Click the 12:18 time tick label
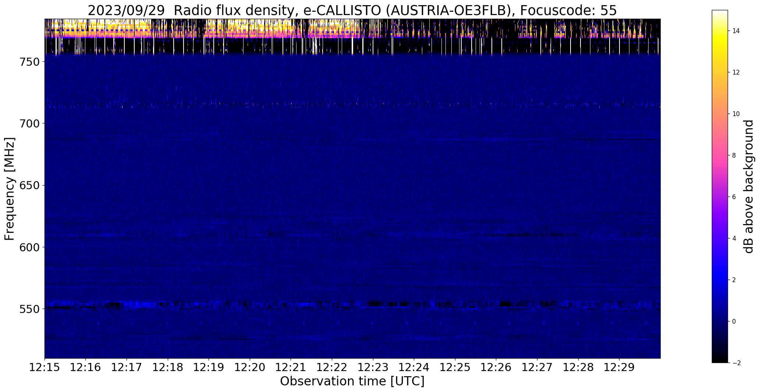This screenshot has width=760, height=392. [168, 367]
